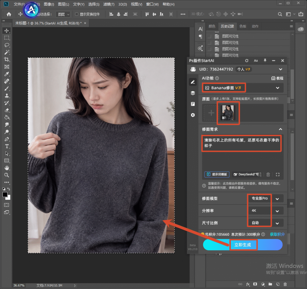
Task: Select the Dodge tool
Action: coord(7,132)
